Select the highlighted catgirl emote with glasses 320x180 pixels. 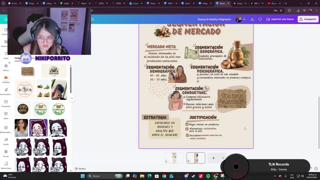point(38,128)
